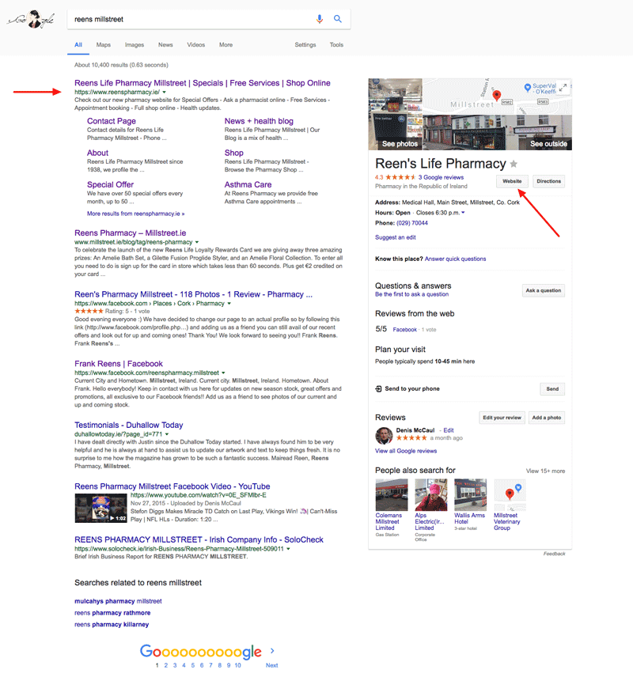
Task: Call phone number (029) 70044
Action: (x=412, y=223)
